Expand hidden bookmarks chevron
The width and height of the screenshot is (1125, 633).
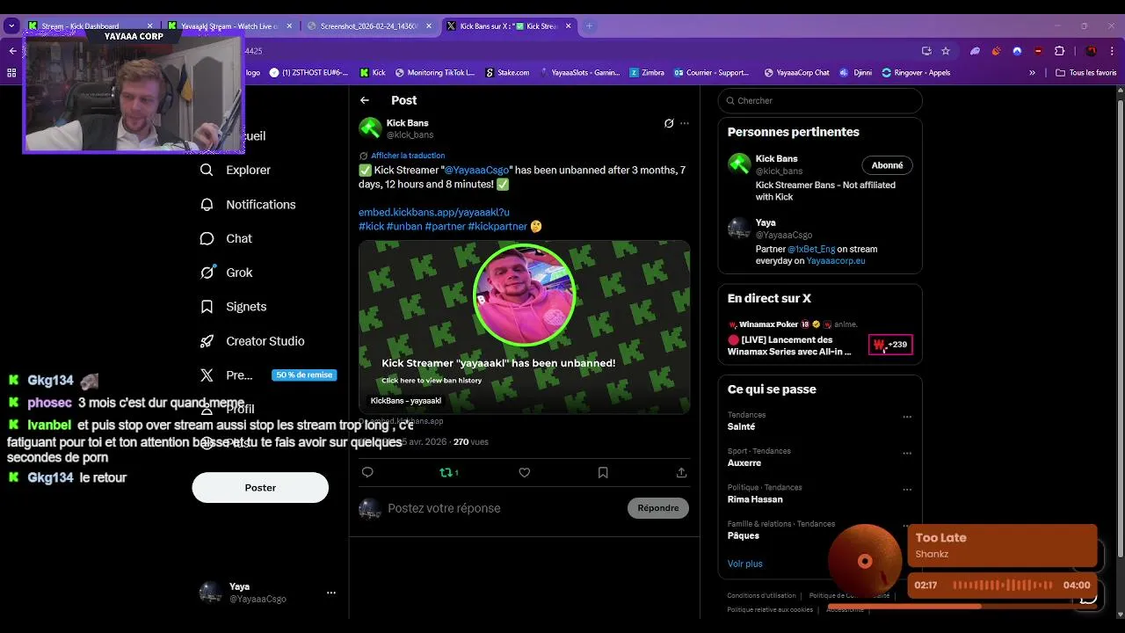(x=1032, y=73)
